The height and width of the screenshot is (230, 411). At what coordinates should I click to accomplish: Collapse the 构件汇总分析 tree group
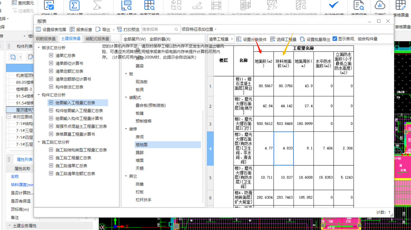(39, 95)
